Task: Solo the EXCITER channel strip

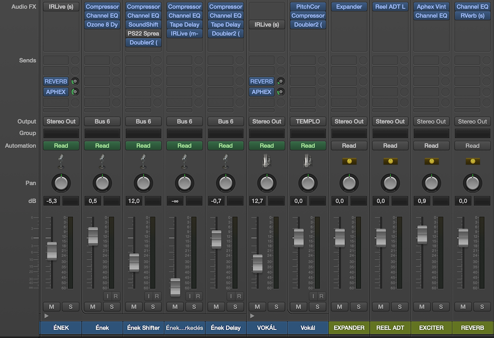Action: pos(441,307)
